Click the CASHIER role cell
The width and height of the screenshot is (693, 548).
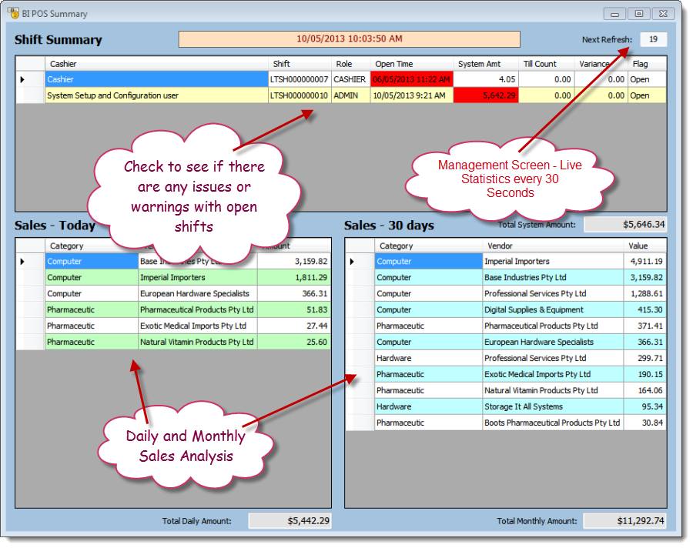click(x=350, y=79)
